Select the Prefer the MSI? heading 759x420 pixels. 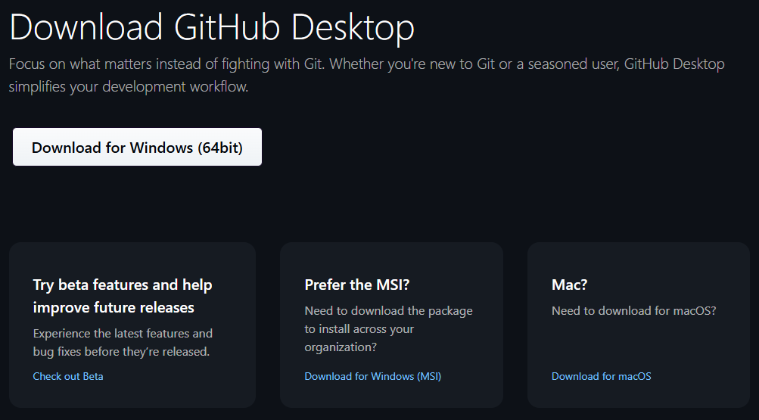click(x=356, y=285)
